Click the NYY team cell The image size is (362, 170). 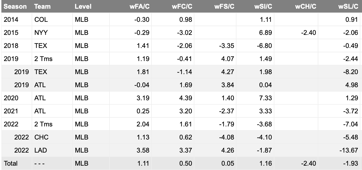(x=41, y=32)
